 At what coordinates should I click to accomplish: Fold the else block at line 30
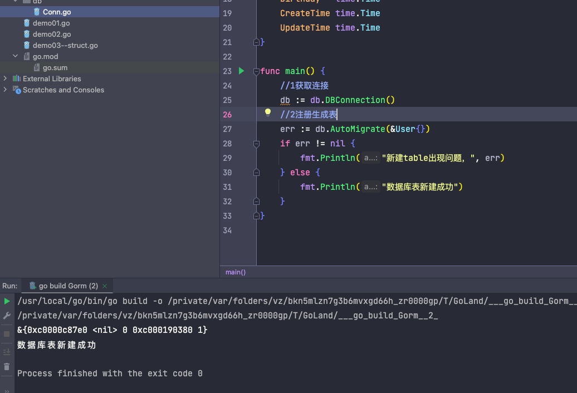click(x=257, y=173)
